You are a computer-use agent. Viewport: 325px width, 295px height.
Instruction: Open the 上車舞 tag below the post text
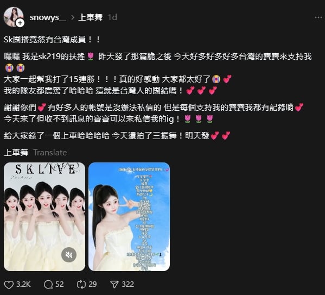coord(16,153)
